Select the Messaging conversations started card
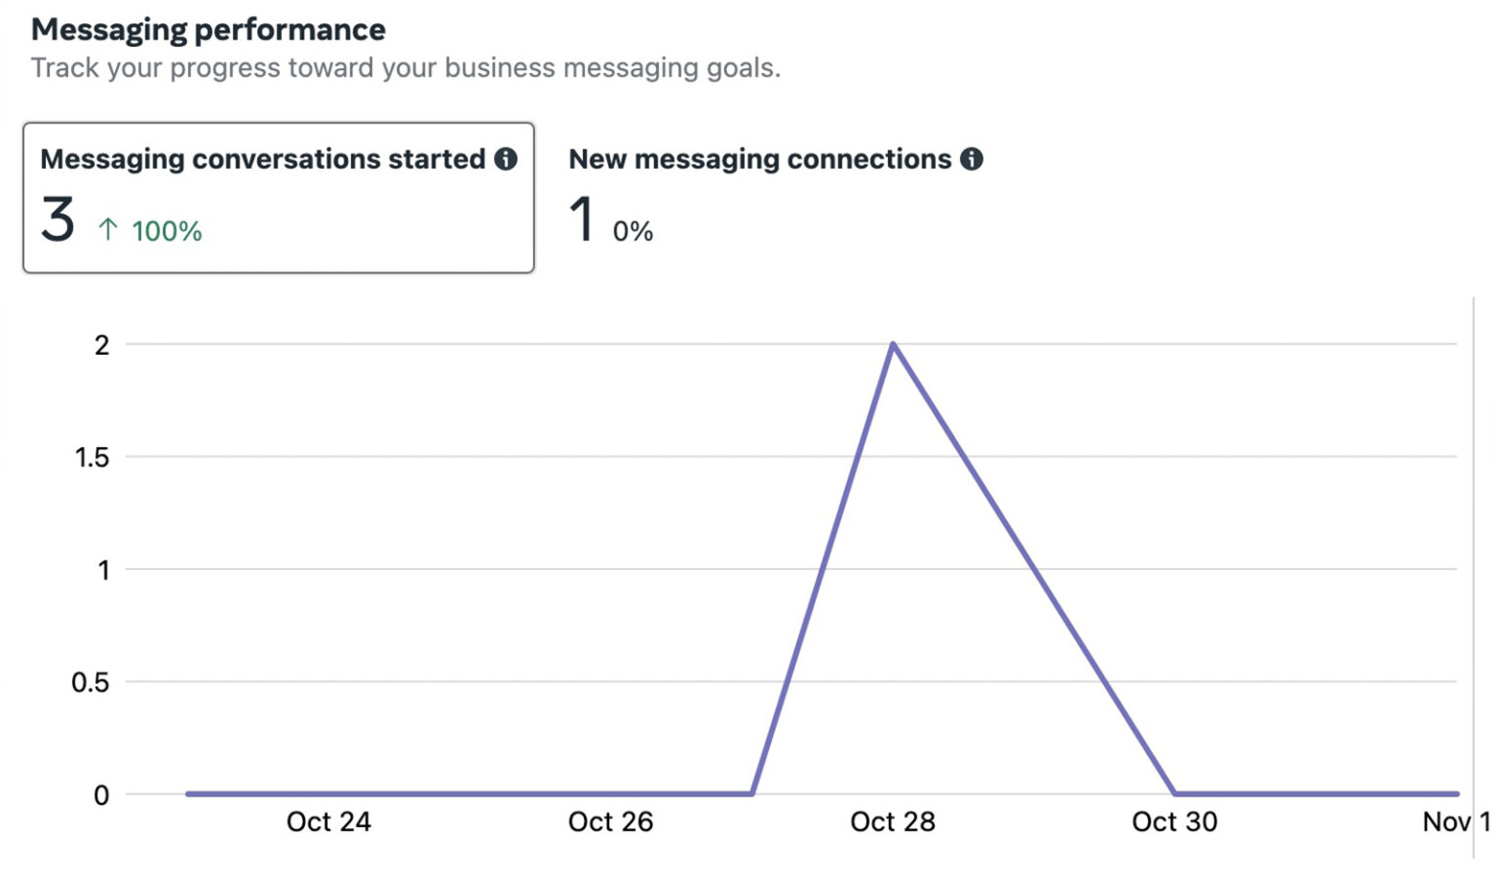The height and width of the screenshot is (874, 1497). pyautogui.click(x=279, y=198)
